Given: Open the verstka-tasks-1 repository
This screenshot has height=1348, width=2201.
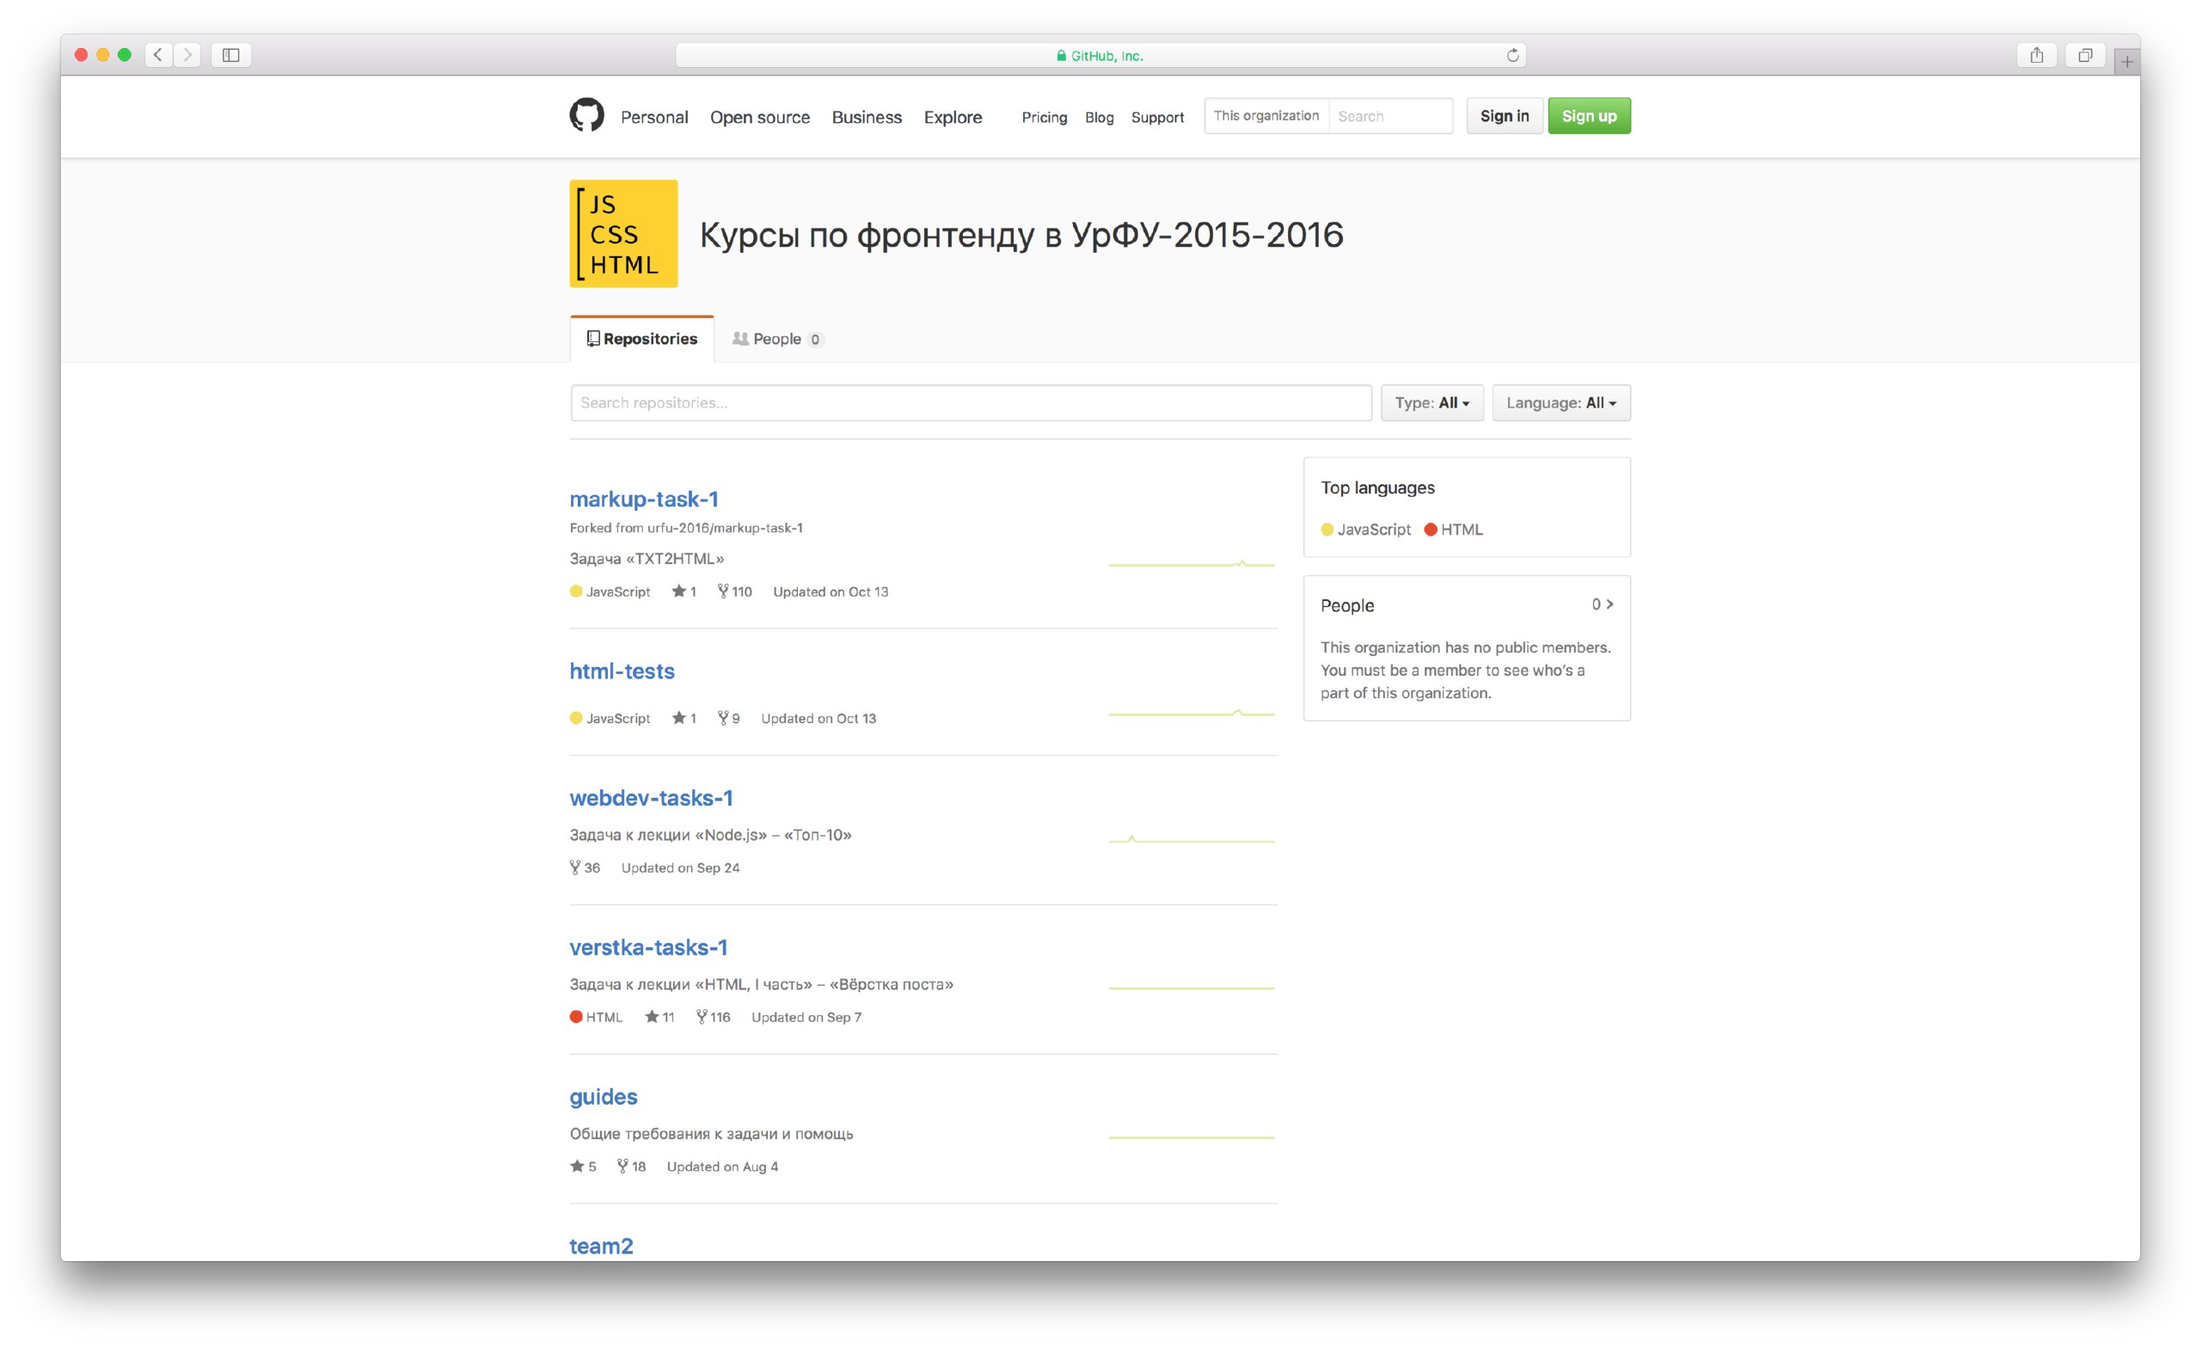Looking at the screenshot, I should point(648,947).
